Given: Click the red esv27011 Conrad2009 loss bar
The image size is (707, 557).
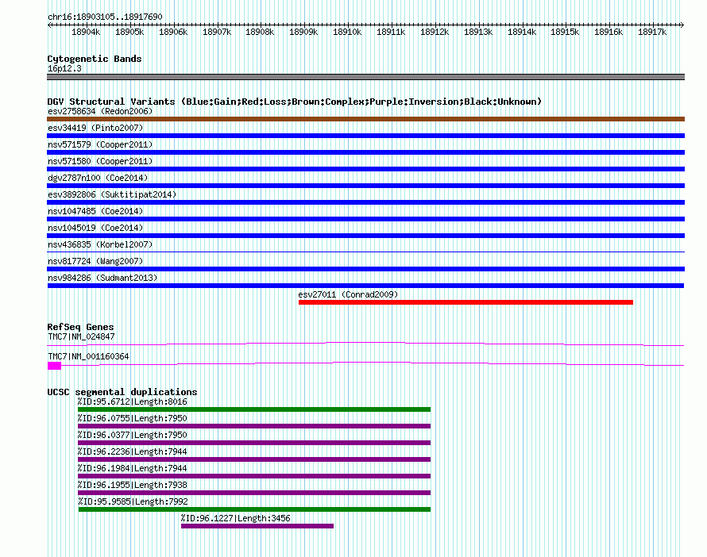Looking at the screenshot, I should [x=466, y=302].
